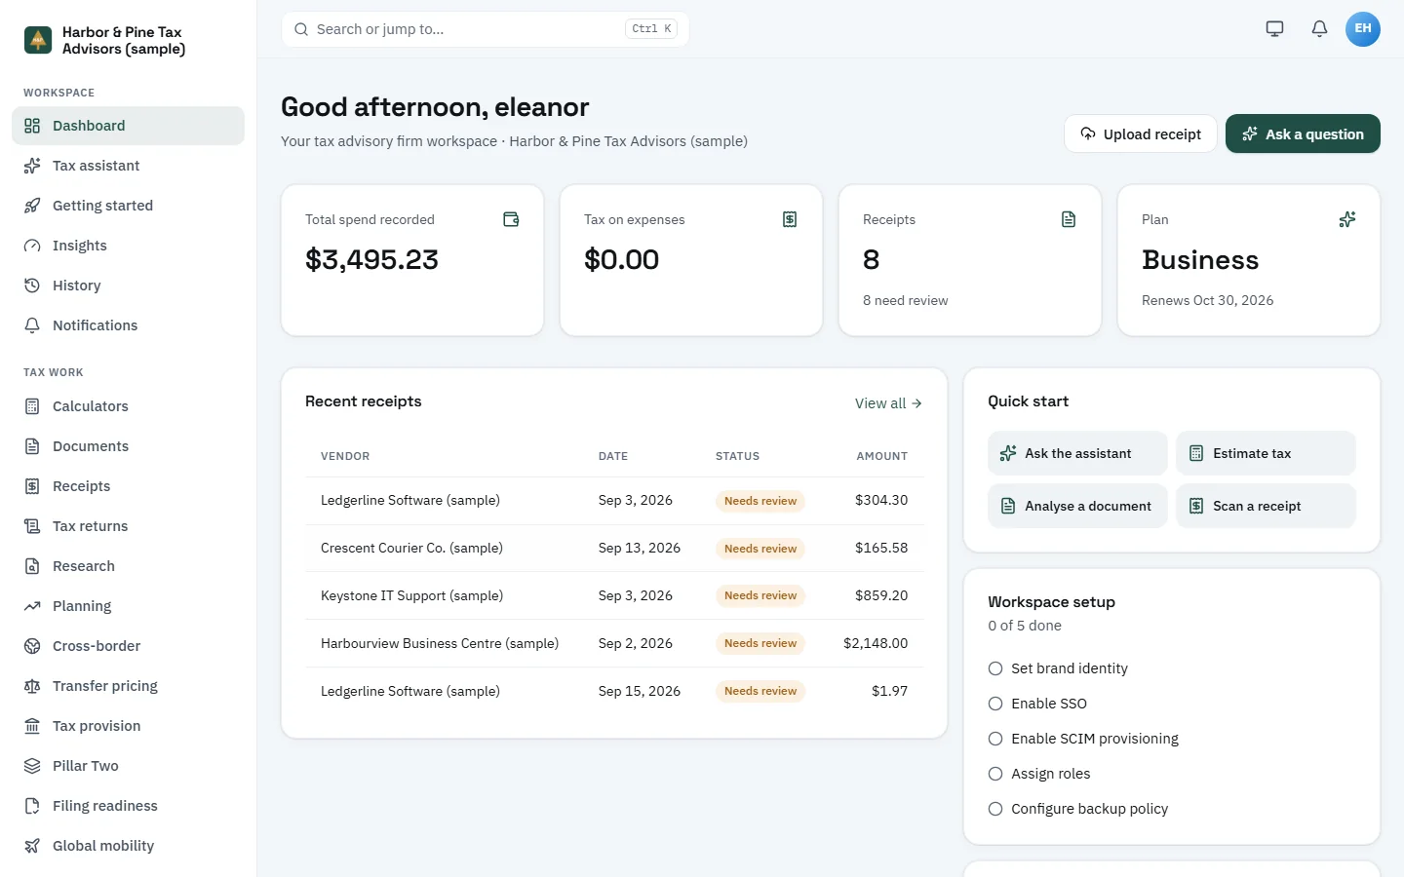Click the AMOUNT column header
Viewport: 1404px width, 877px height.
pyautogui.click(x=881, y=456)
